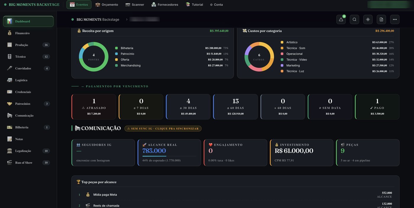Viewport: 414px width, 208px height.
Task: Click the Receita por origem donut chart
Action: tap(94, 57)
